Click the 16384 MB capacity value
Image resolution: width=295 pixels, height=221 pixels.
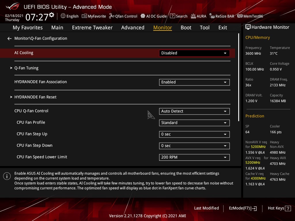(278, 101)
